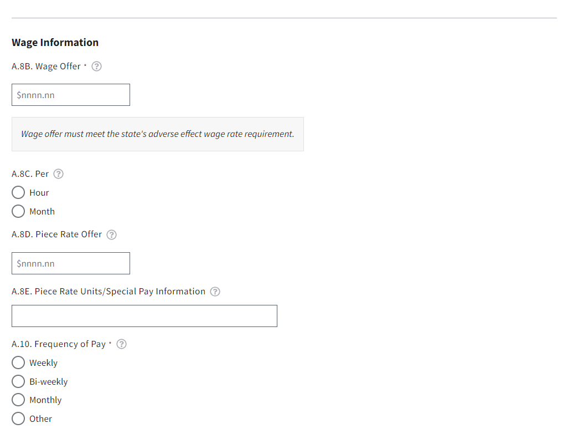Click the 'A.8C. Per' label text

pos(30,174)
